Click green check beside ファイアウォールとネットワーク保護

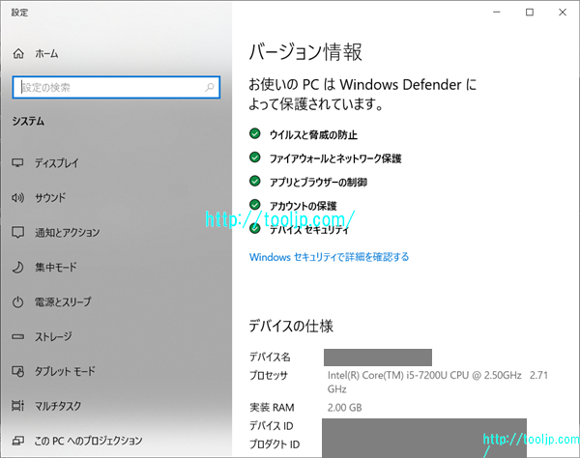[254, 157]
